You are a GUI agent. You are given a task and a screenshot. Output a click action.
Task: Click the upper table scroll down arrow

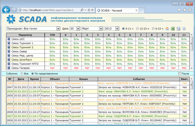191,68
